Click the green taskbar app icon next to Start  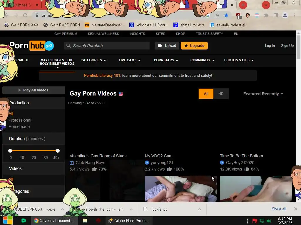coord(24,221)
